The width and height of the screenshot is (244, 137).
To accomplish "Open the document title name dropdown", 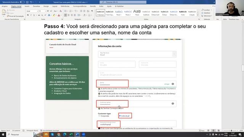I will click(87, 2).
